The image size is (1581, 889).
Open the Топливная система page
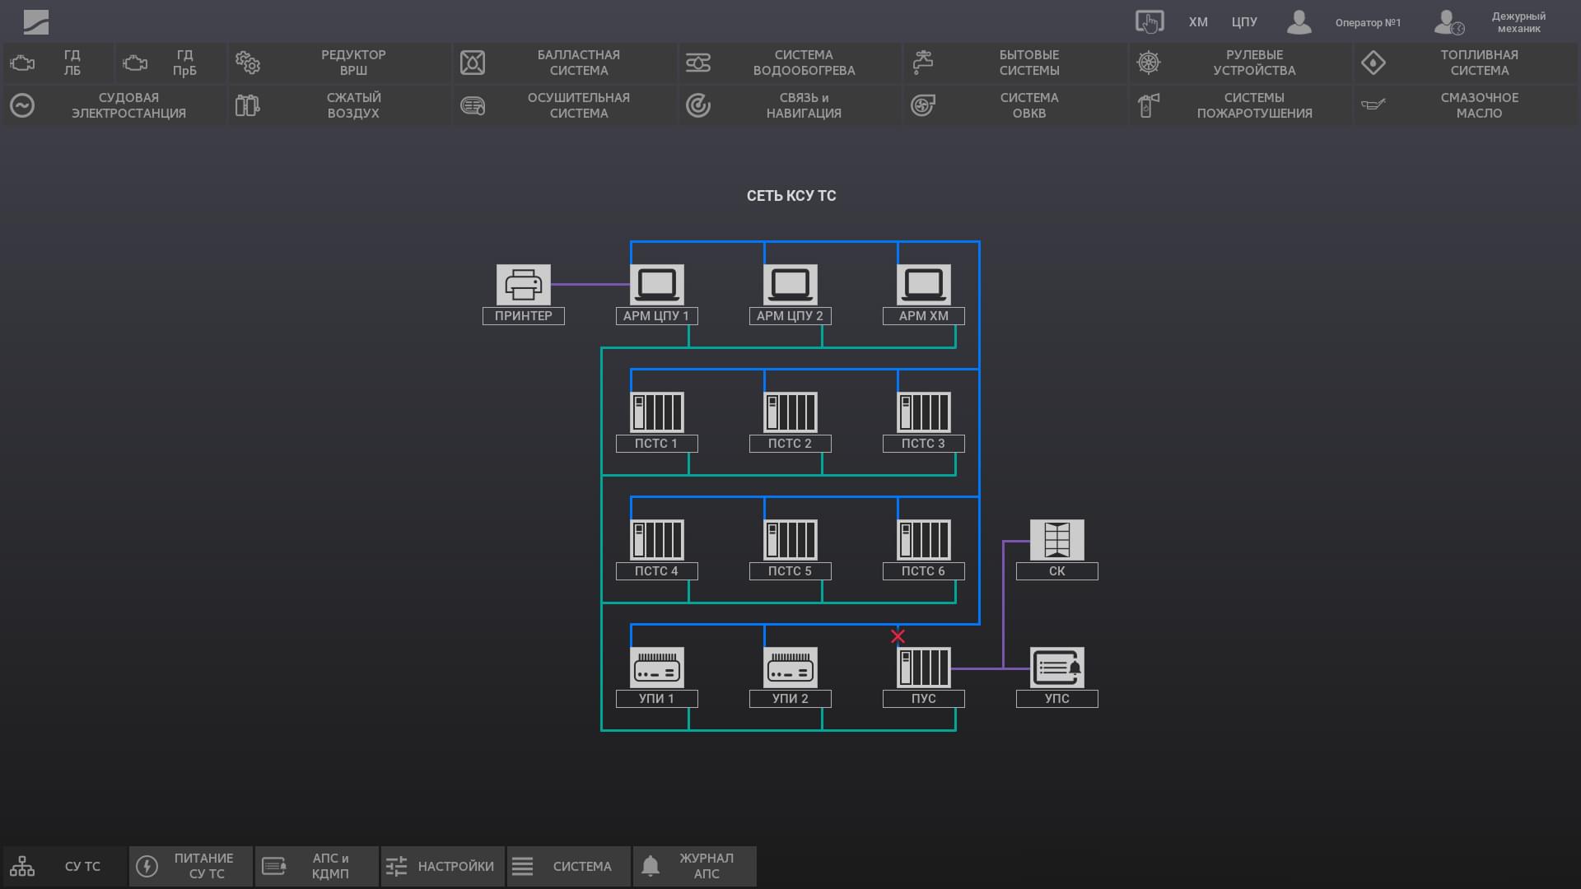1466,63
